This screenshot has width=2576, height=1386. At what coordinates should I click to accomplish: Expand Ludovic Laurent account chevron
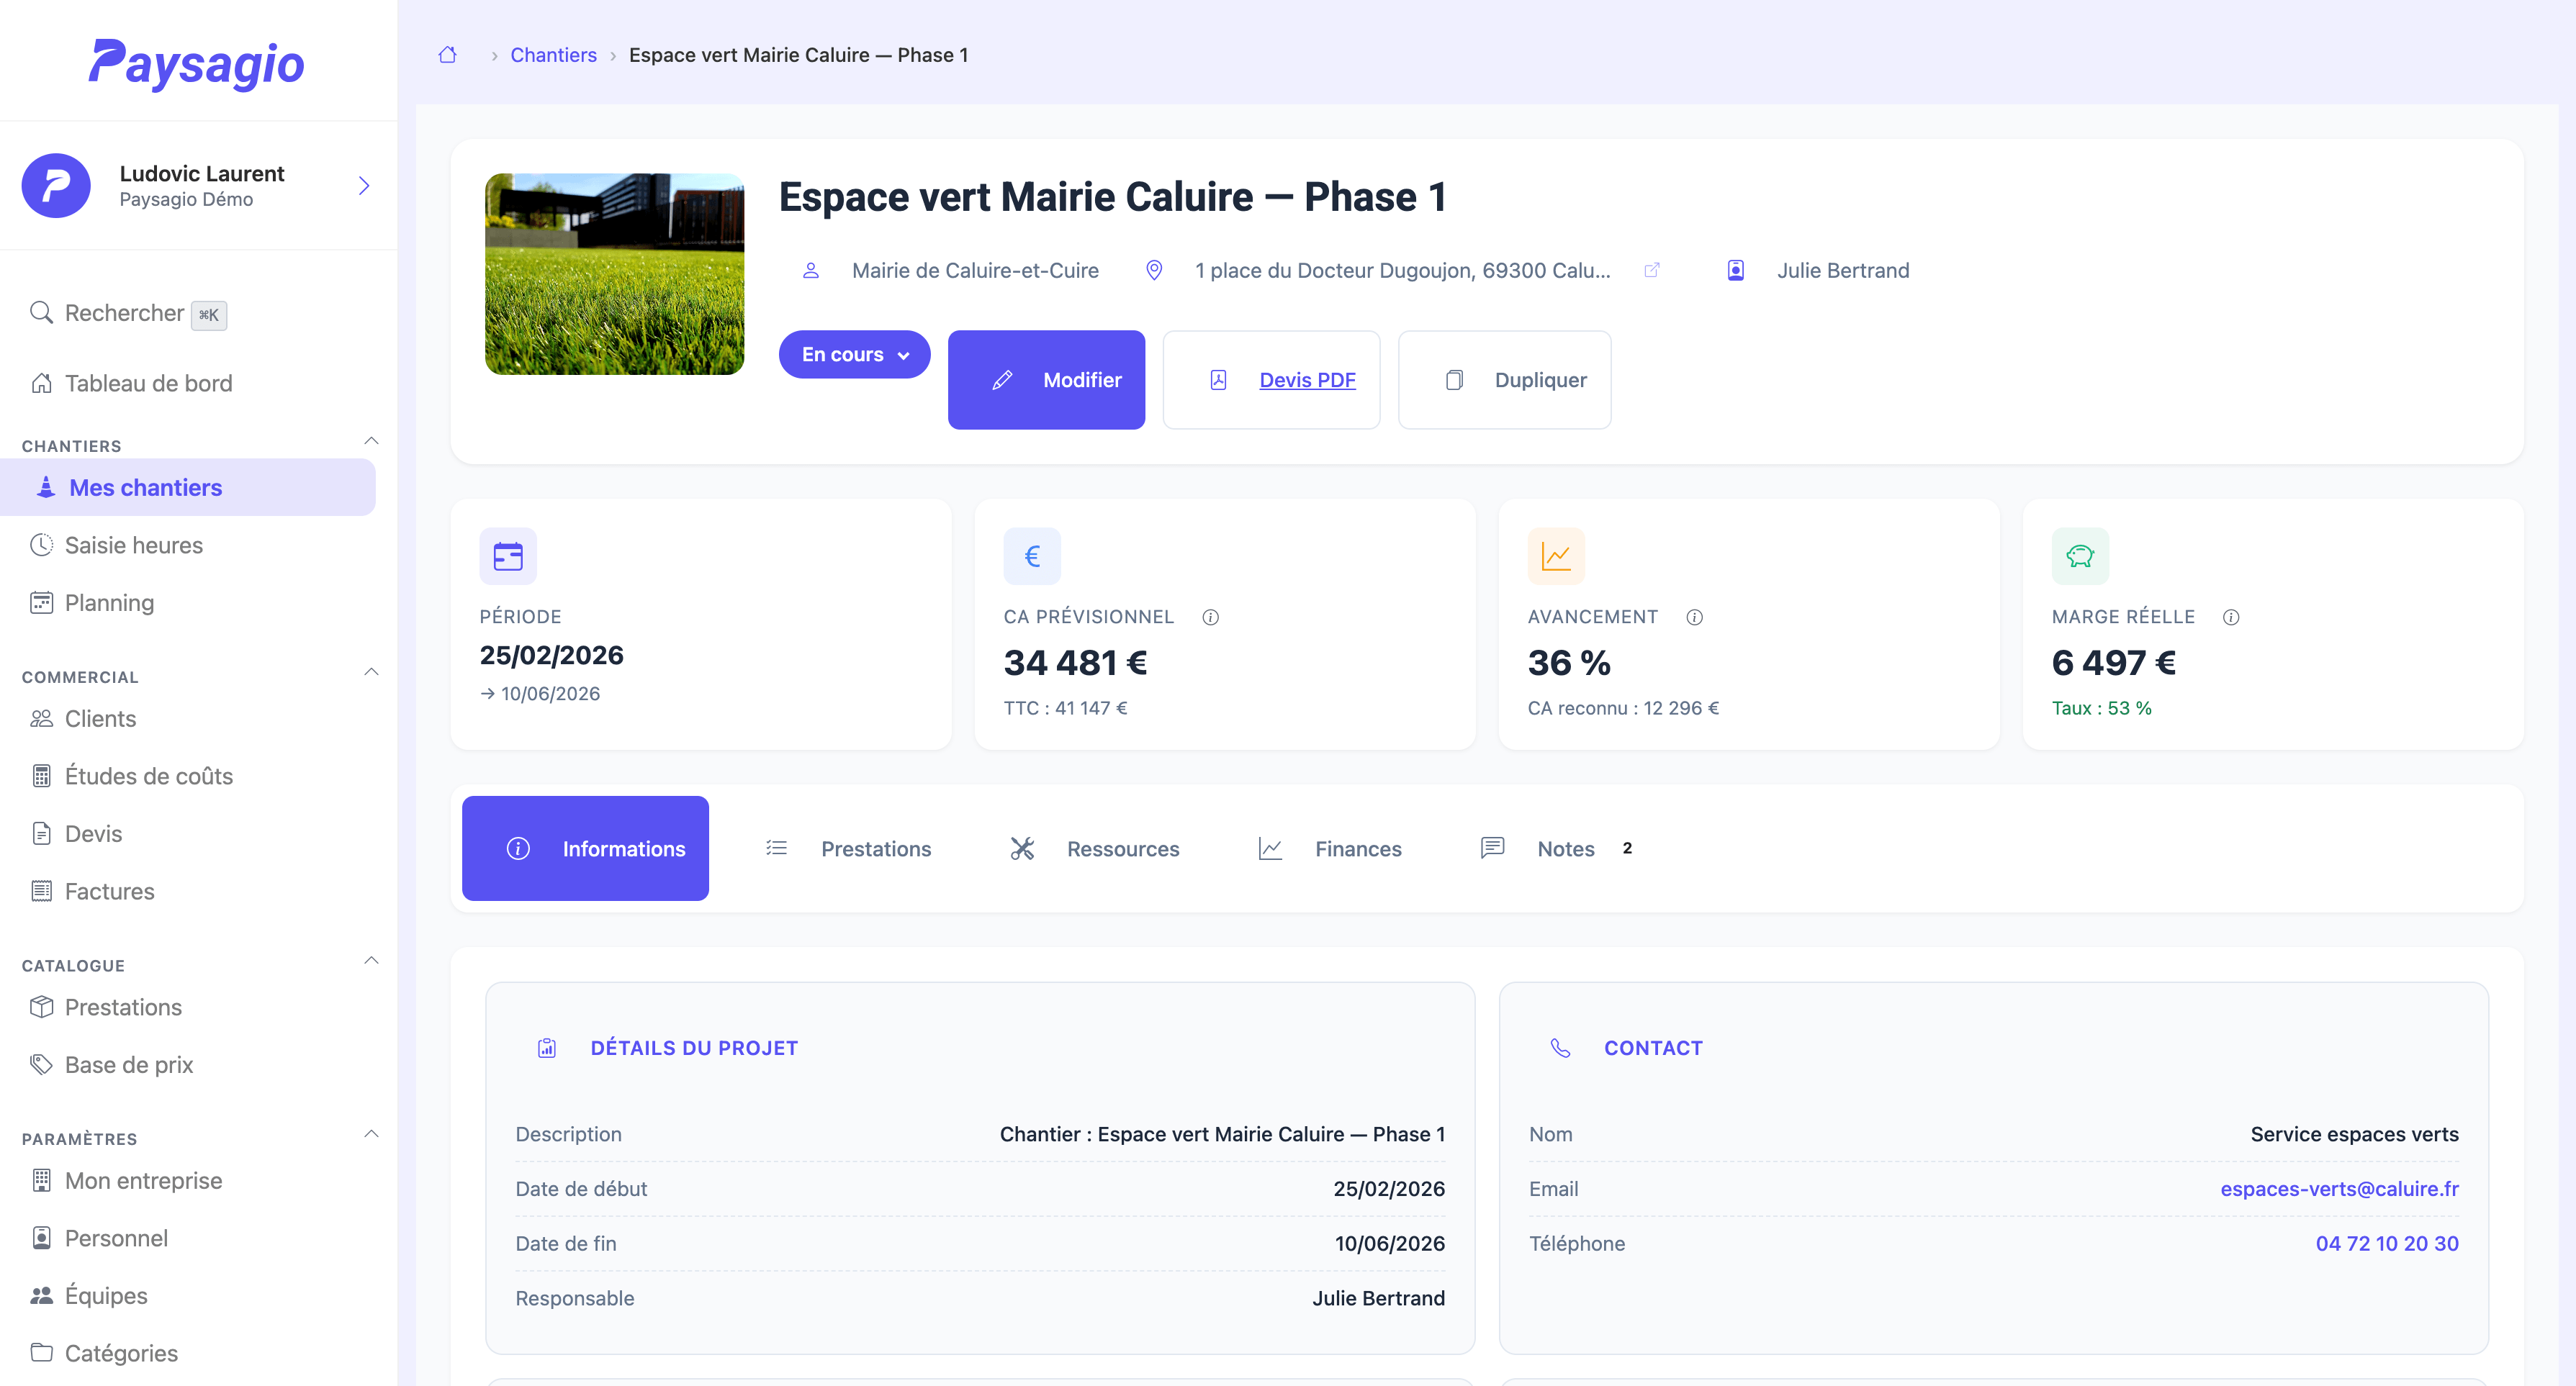pyautogui.click(x=364, y=186)
